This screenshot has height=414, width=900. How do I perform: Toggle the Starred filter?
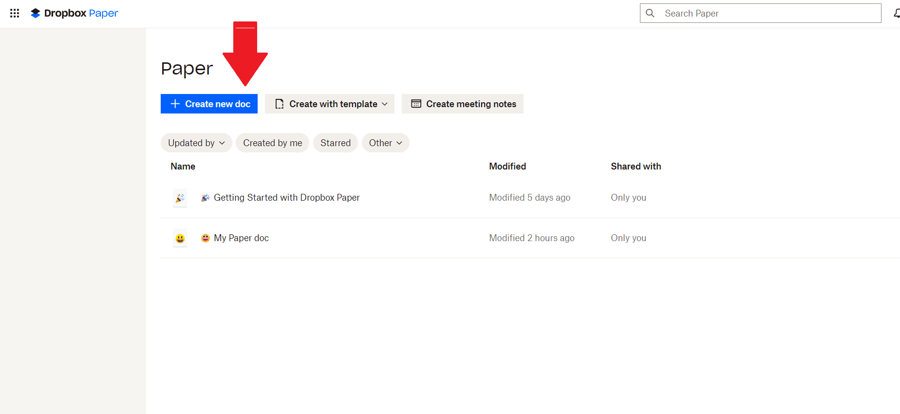click(336, 143)
